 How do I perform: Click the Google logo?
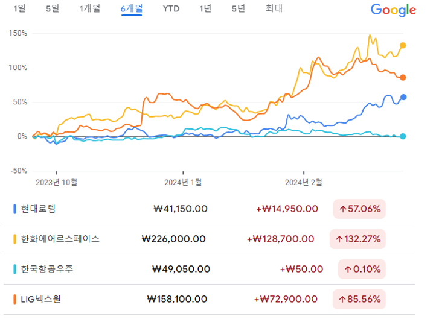[x=393, y=10]
